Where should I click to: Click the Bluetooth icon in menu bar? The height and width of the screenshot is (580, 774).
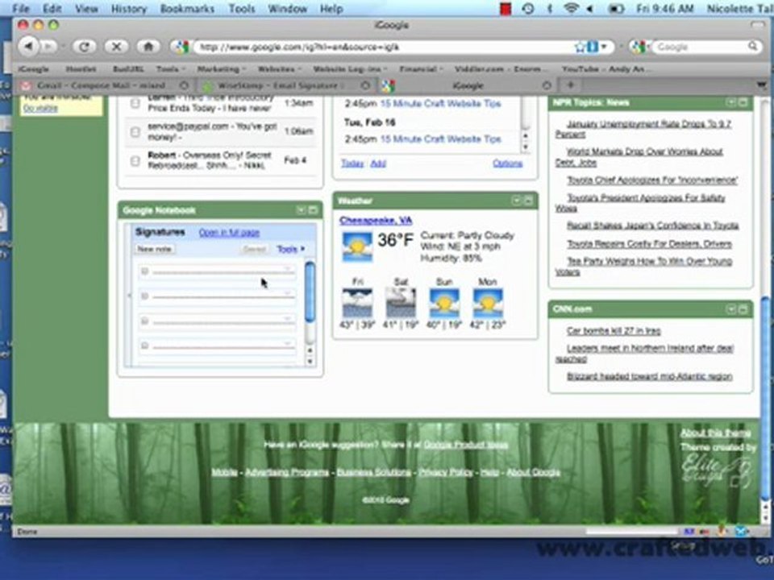pyautogui.click(x=549, y=8)
